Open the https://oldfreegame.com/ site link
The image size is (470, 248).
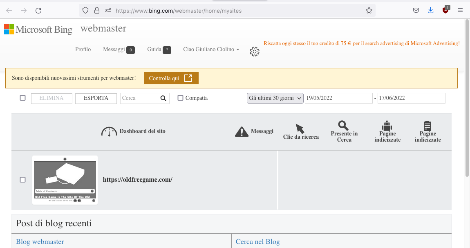(138, 180)
